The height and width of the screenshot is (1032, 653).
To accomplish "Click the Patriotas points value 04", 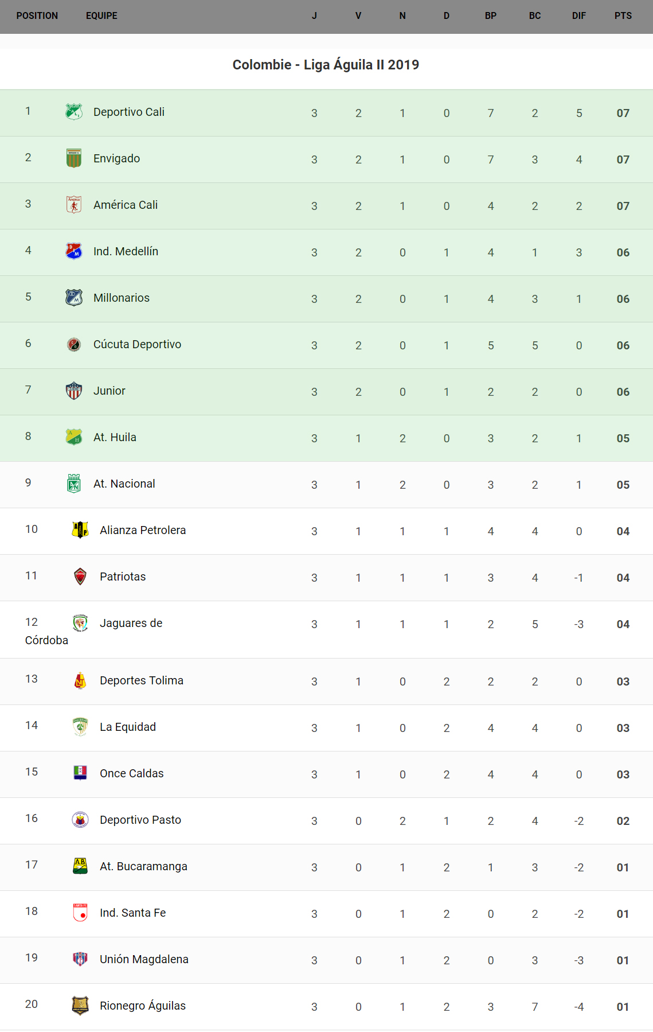I will [x=623, y=578].
